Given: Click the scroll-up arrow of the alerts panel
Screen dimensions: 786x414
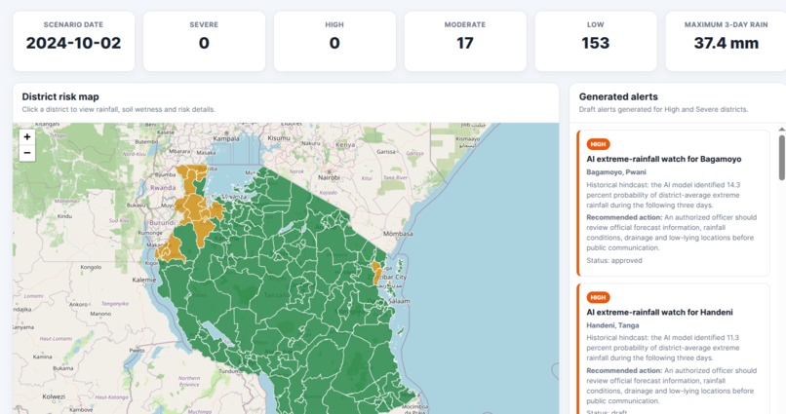Looking at the screenshot, I should [781, 130].
